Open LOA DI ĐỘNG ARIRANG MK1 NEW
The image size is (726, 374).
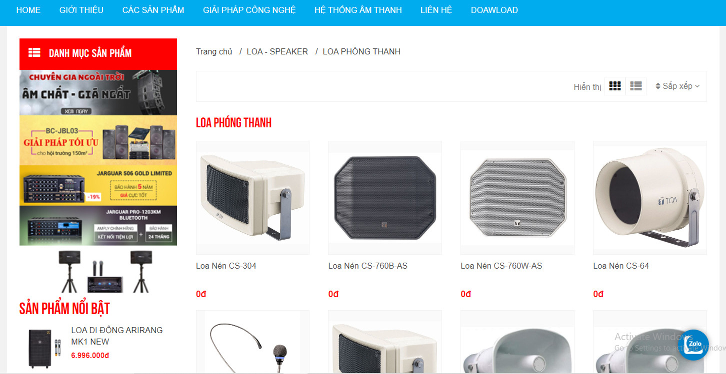point(117,336)
